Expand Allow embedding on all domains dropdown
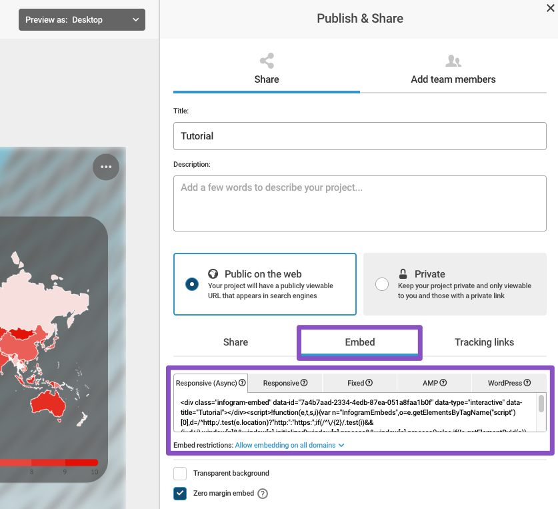The width and height of the screenshot is (558, 509). [289, 445]
